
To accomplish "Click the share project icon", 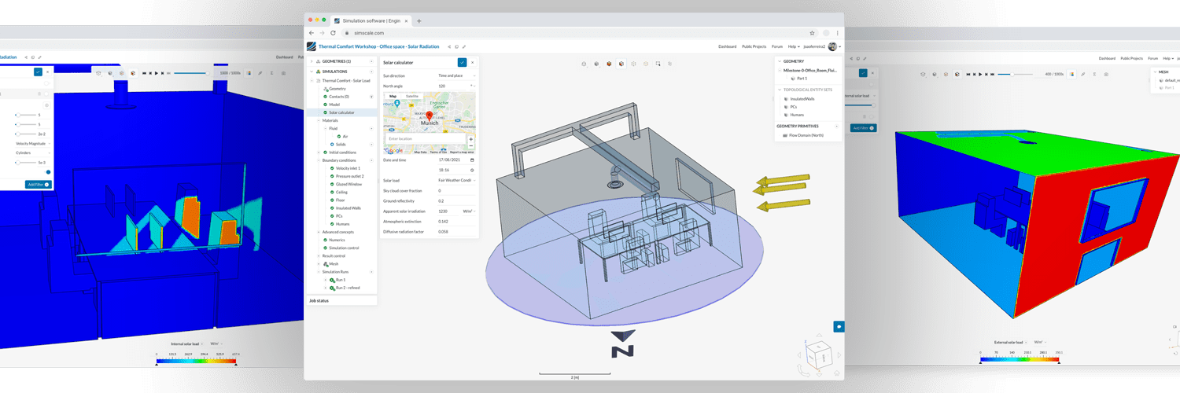I will (x=449, y=46).
